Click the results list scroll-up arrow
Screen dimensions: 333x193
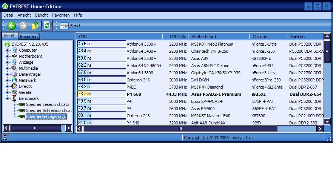click(x=327, y=37)
